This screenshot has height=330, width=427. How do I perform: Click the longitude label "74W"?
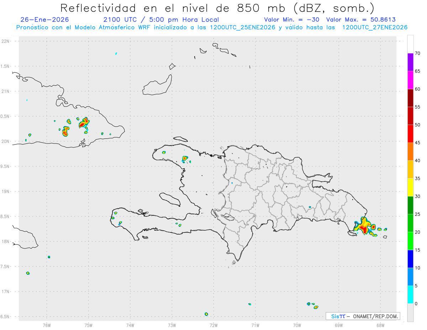click(130, 325)
